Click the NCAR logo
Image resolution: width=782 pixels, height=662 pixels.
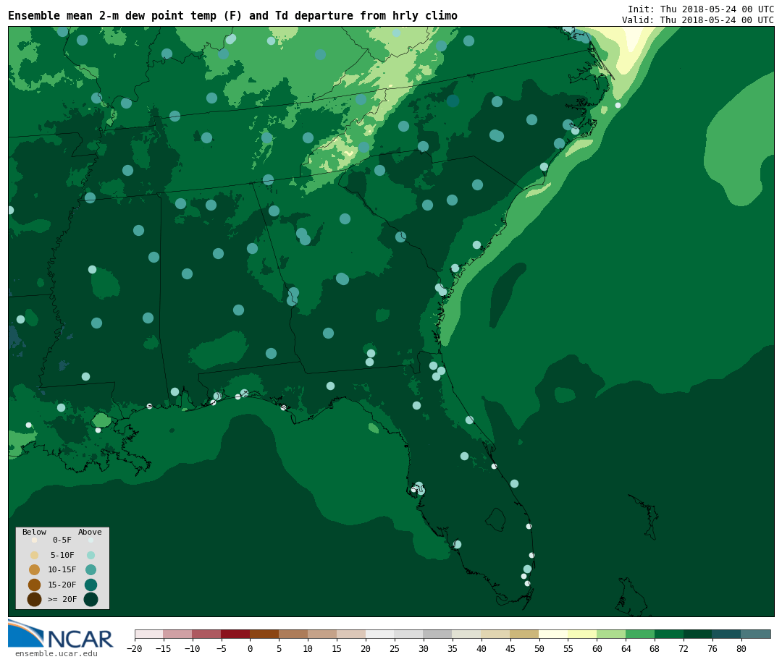click(x=61, y=634)
